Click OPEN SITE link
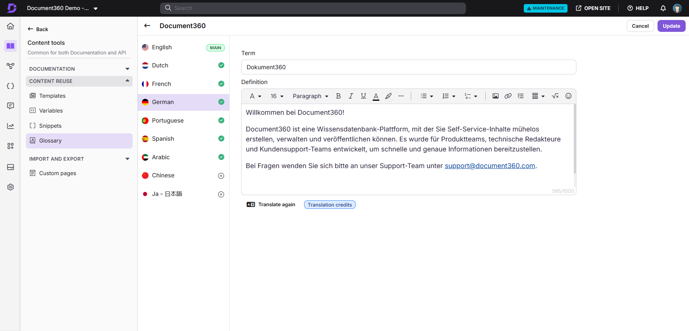This screenshot has width=689, height=331. (593, 8)
